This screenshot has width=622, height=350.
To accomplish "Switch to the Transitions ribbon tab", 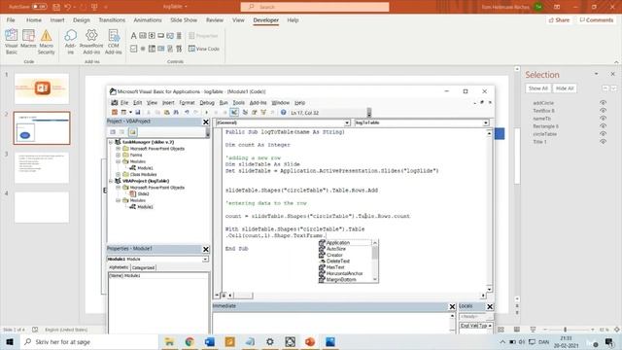I will point(112,19).
